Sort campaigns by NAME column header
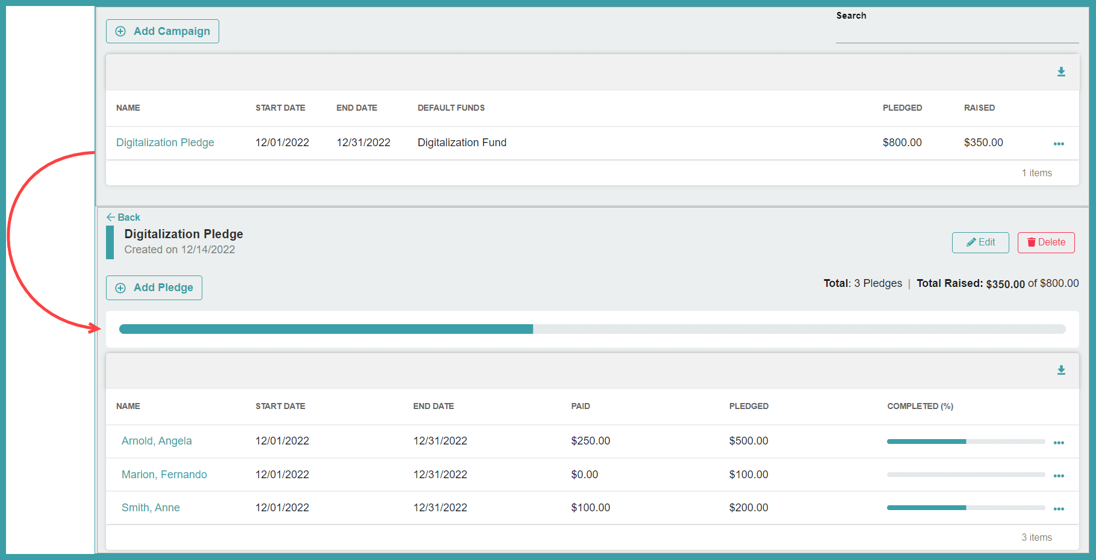 point(128,108)
